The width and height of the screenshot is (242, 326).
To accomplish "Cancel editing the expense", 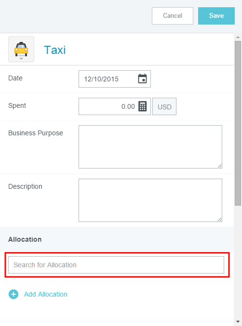I will [173, 16].
